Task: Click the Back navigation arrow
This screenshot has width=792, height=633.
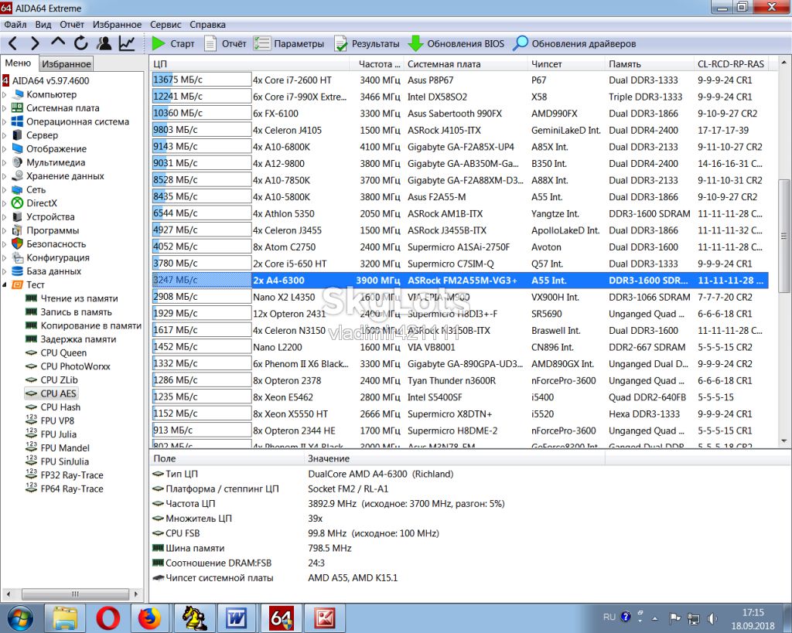Action: click(x=14, y=43)
